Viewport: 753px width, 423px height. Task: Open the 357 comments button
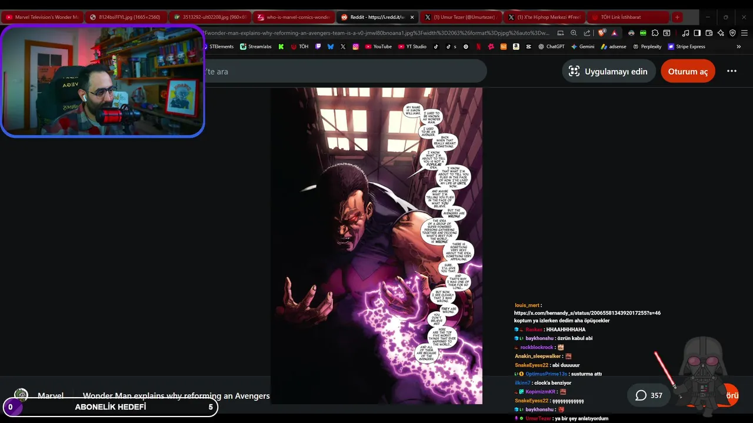coord(649,395)
